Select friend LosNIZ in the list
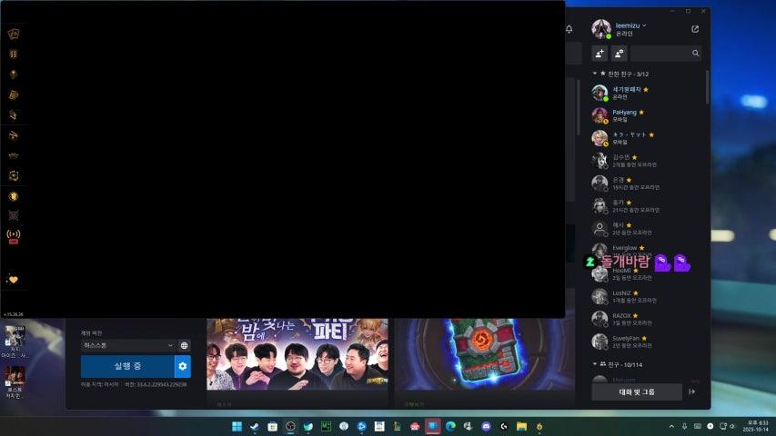776x436 pixels. click(646, 297)
